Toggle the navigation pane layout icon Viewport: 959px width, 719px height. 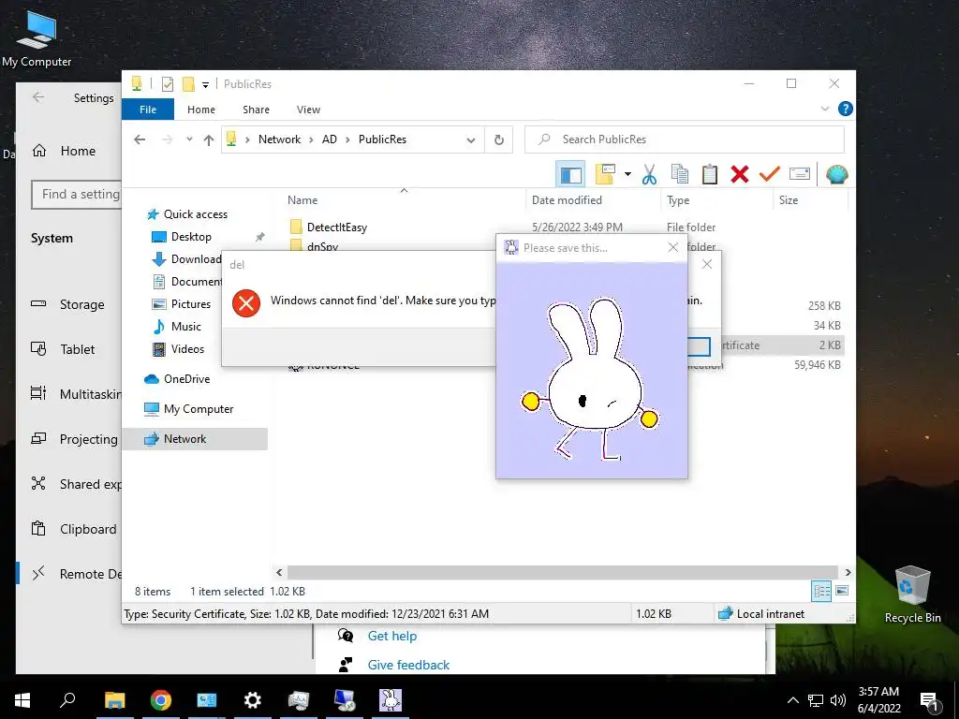coord(570,175)
